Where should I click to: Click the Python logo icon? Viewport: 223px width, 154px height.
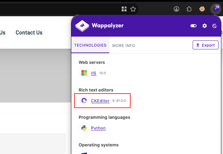point(84,128)
